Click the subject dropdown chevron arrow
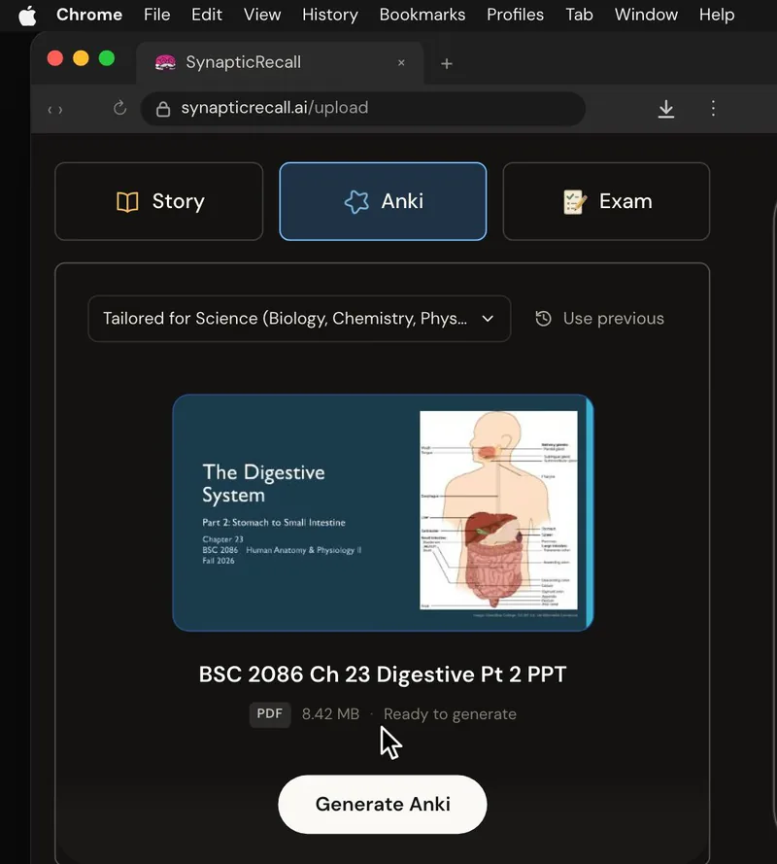Screen dimensions: 777x864 (x=488, y=319)
